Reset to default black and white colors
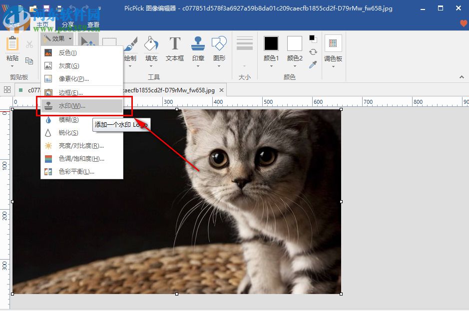Viewport: 469px width, 311px height. [313, 39]
